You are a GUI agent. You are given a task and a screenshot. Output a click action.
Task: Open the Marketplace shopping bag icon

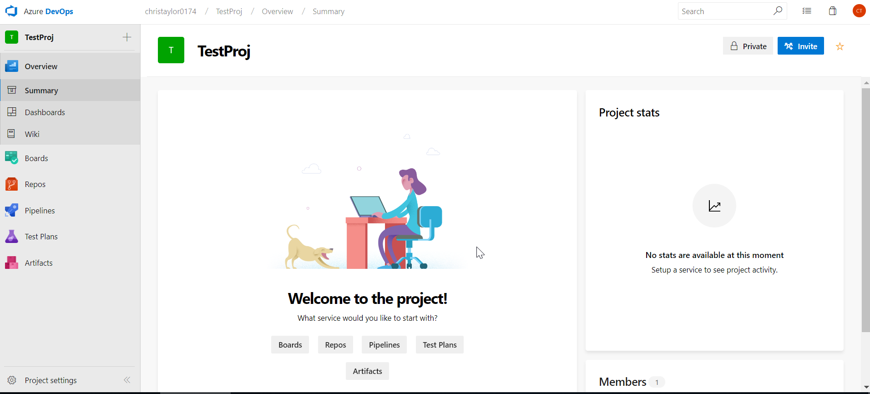832,11
